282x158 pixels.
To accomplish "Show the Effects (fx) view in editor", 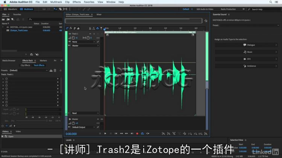I will [x=71, y=28].
